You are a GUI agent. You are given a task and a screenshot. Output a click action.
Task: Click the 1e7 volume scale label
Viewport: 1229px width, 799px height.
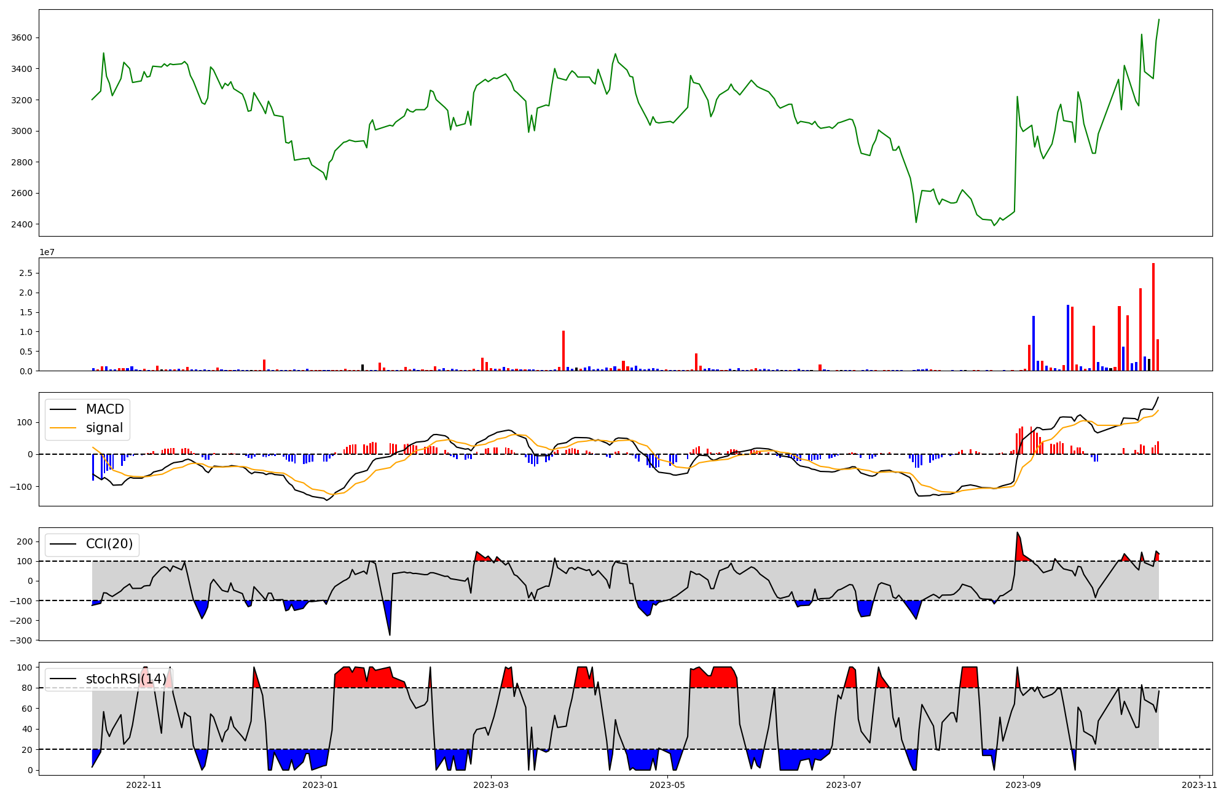coord(47,252)
